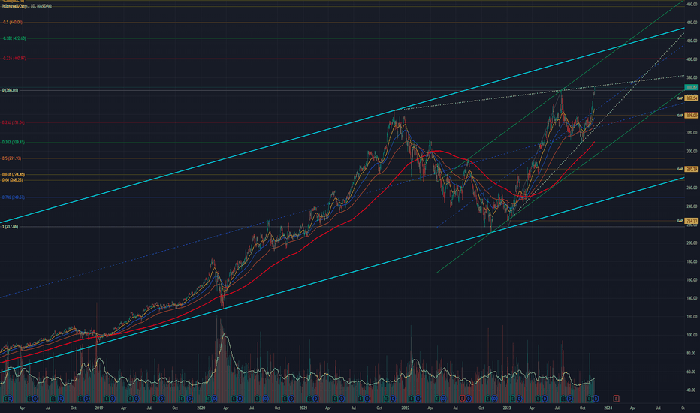Select the Fibonacci label -0.5 (440.08)
The height and width of the screenshot is (413, 700).
click(12, 22)
